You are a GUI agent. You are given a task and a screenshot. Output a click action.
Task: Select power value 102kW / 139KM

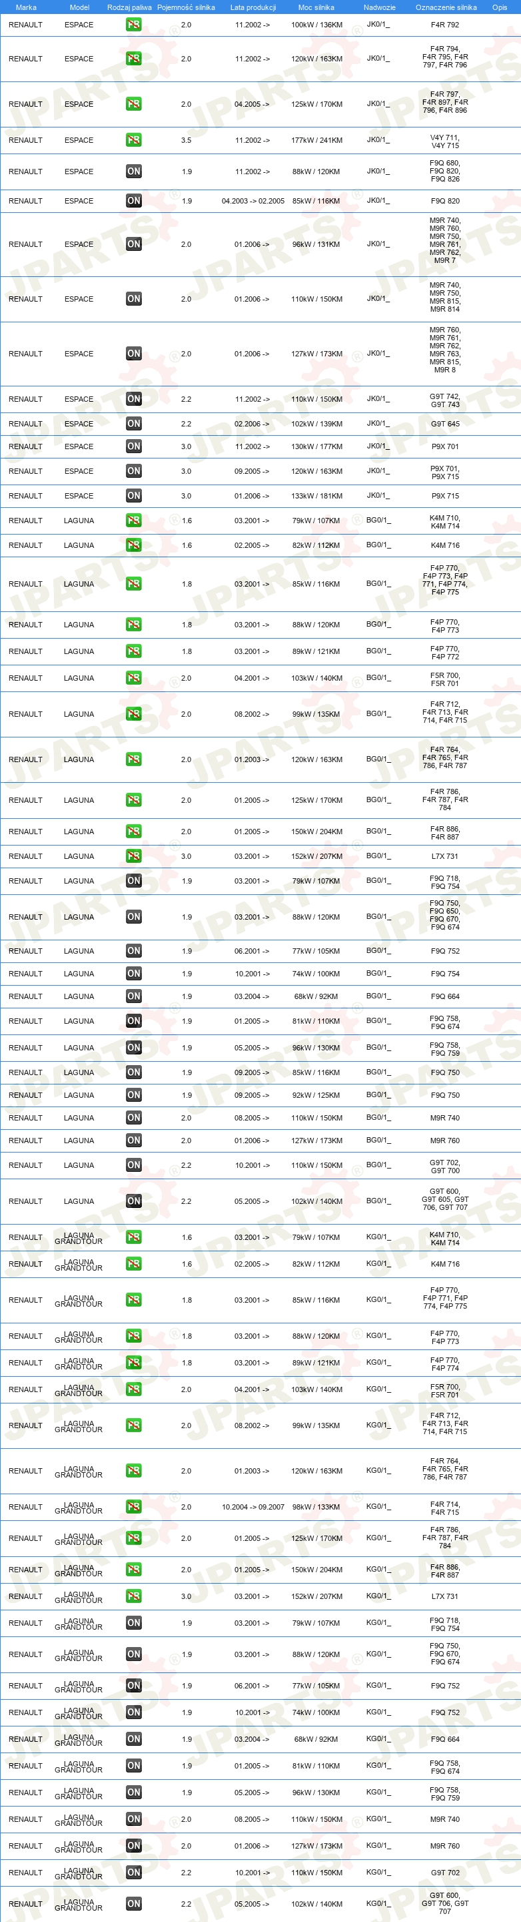(316, 424)
